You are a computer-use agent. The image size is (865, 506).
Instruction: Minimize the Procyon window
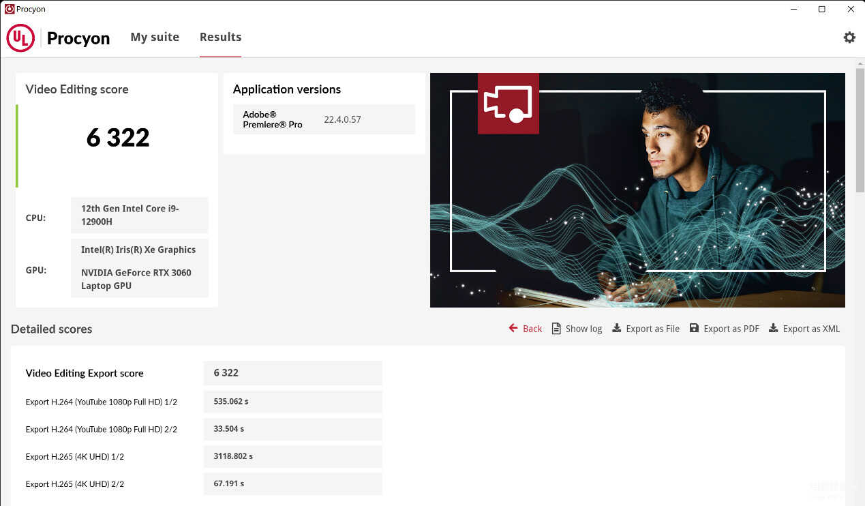793,9
